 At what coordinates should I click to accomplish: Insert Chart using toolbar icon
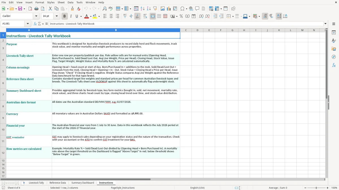click(x=169, y=9)
